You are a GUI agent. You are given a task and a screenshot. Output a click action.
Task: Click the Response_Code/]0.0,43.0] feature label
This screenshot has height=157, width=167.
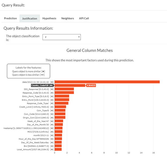pyautogui.click(x=36, y=93)
